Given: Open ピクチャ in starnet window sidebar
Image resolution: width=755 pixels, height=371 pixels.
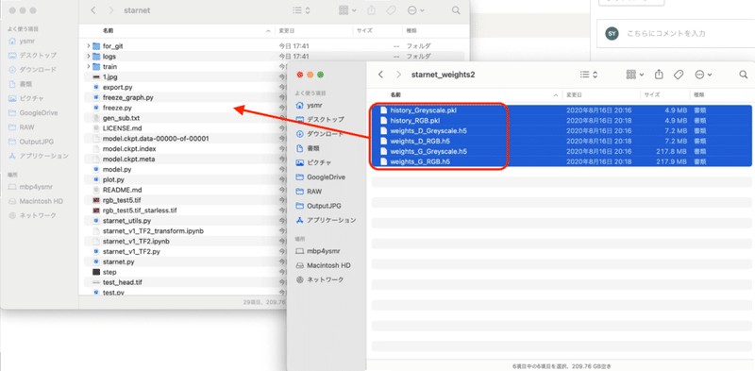Looking at the screenshot, I should tap(26, 98).
